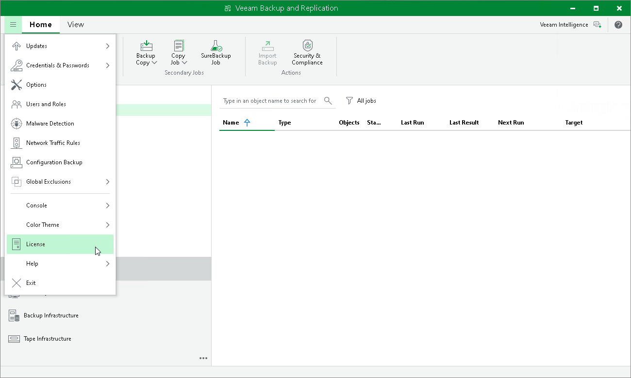The width and height of the screenshot is (631, 378).
Task: Click the All jobs filter button
Action: (x=361, y=101)
